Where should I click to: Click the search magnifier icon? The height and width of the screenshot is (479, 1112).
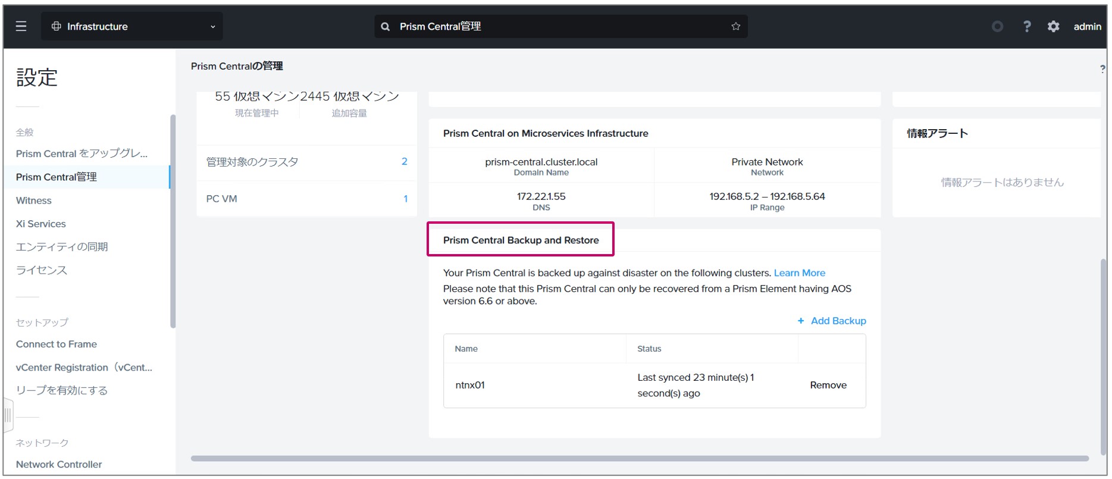click(386, 27)
